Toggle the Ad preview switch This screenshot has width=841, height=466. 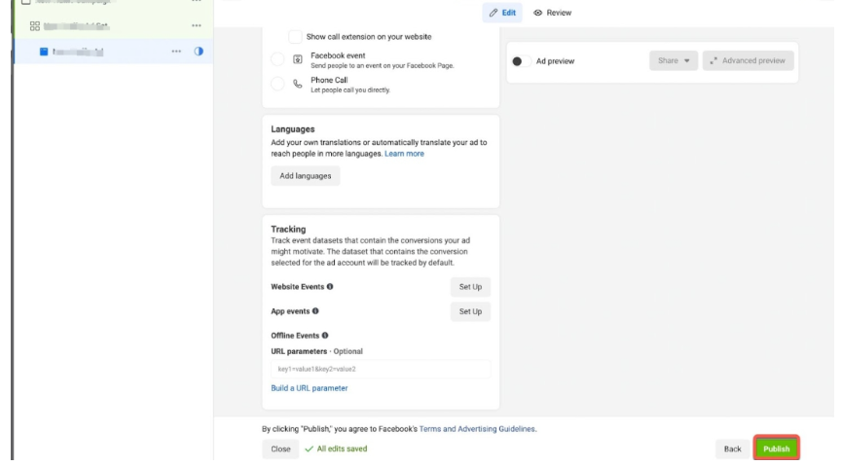[x=518, y=61]
